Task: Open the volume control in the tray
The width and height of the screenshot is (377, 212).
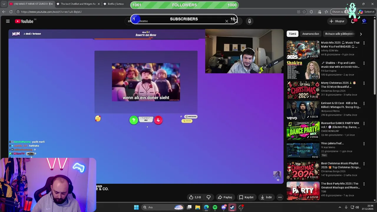Action: pyautogui.click(x=358, y=207)
